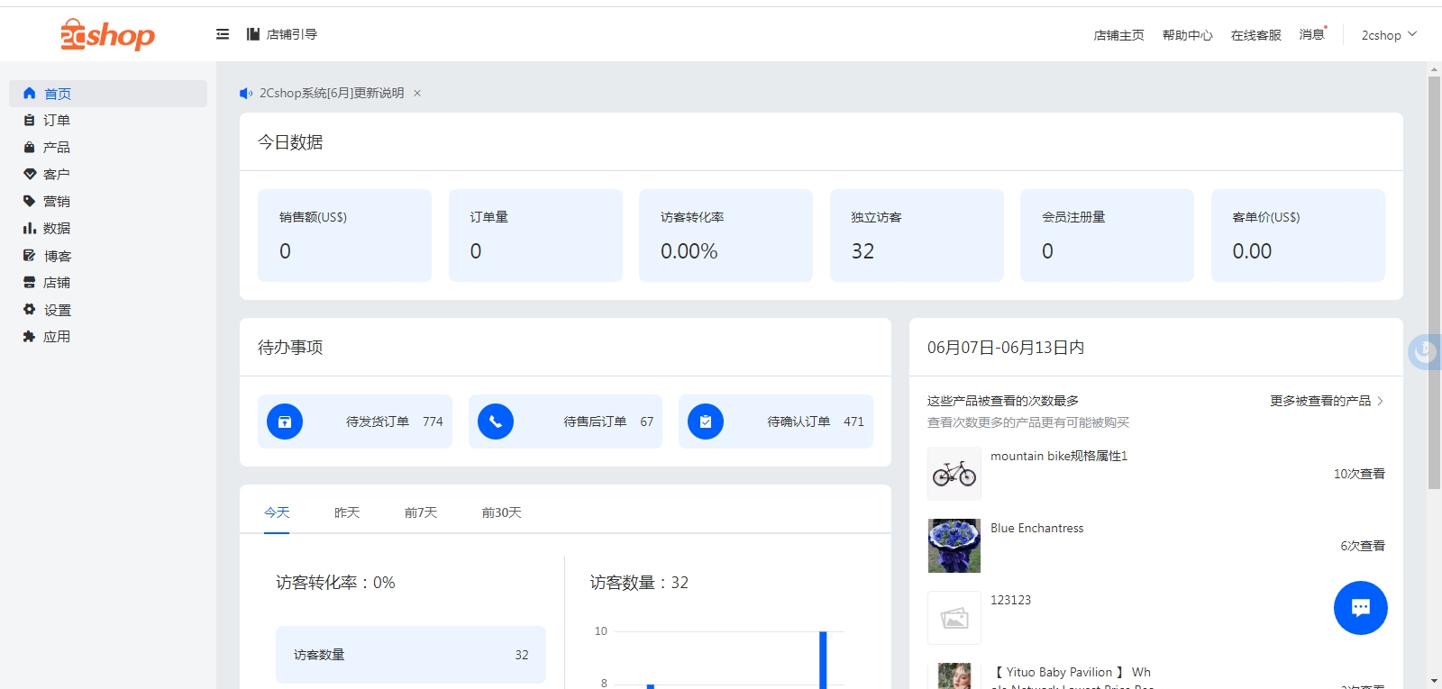Click the 独立访客 data card
This screenshot has width=1442, height=689.
pos(917,235)
